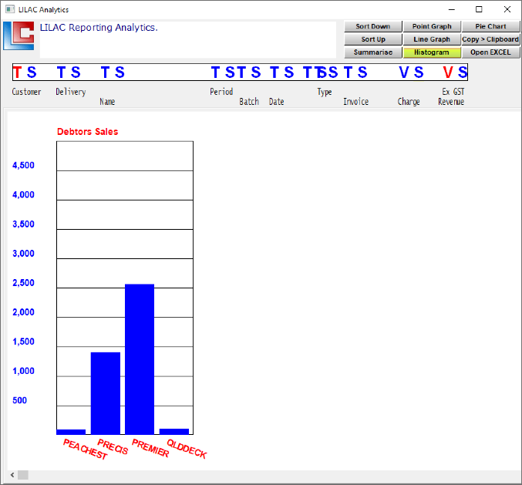Image resolution: width=522 pixels, height=485 pixels.
Task: Click the PREMIER bar in histogram
Action: (x=140, y=359)
